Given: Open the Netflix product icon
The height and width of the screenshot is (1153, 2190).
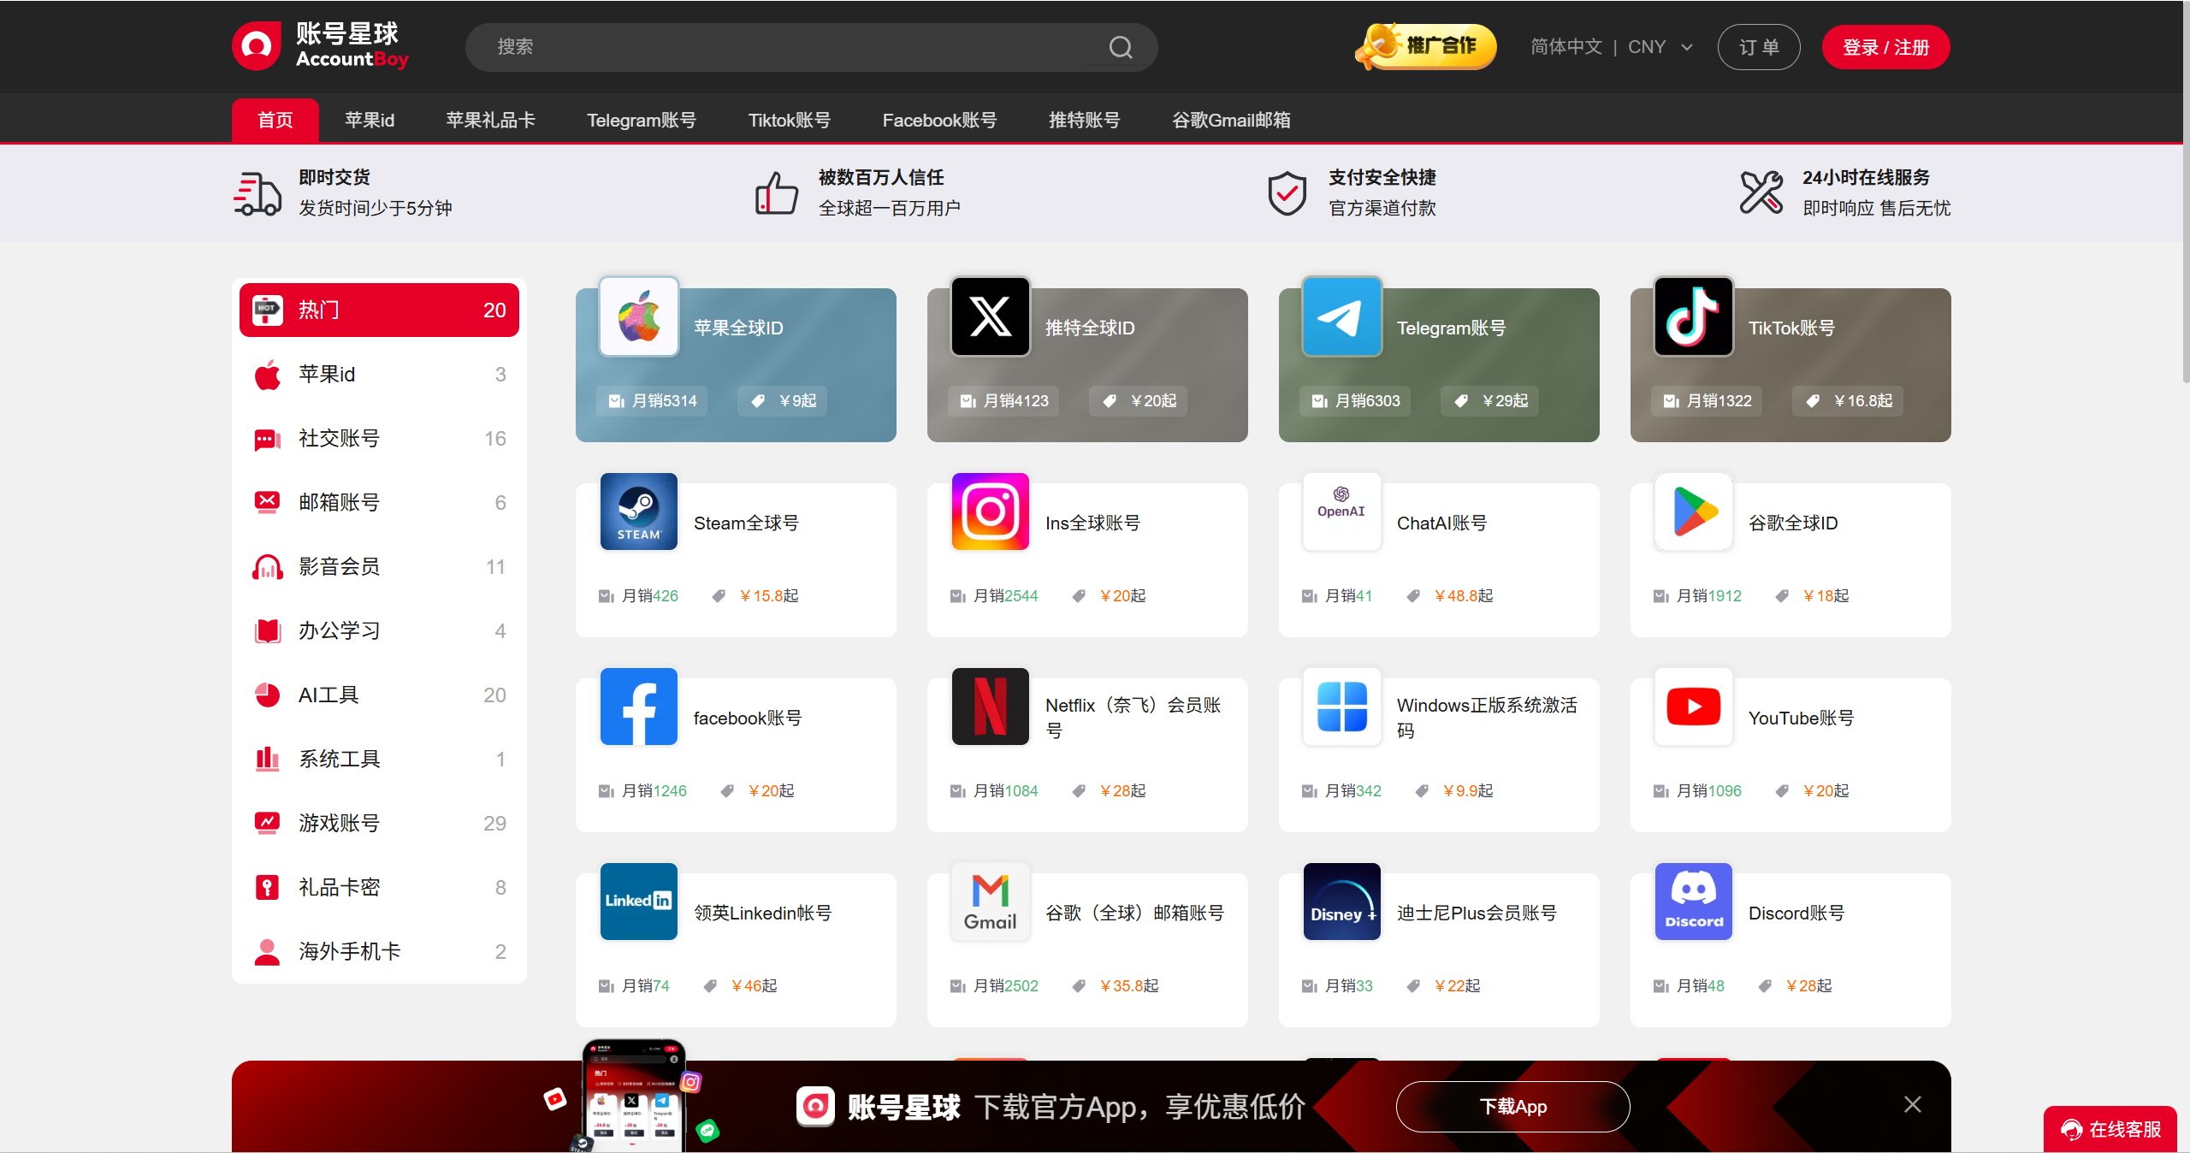Looking at the screenshot, I should (x=990, y=707).
